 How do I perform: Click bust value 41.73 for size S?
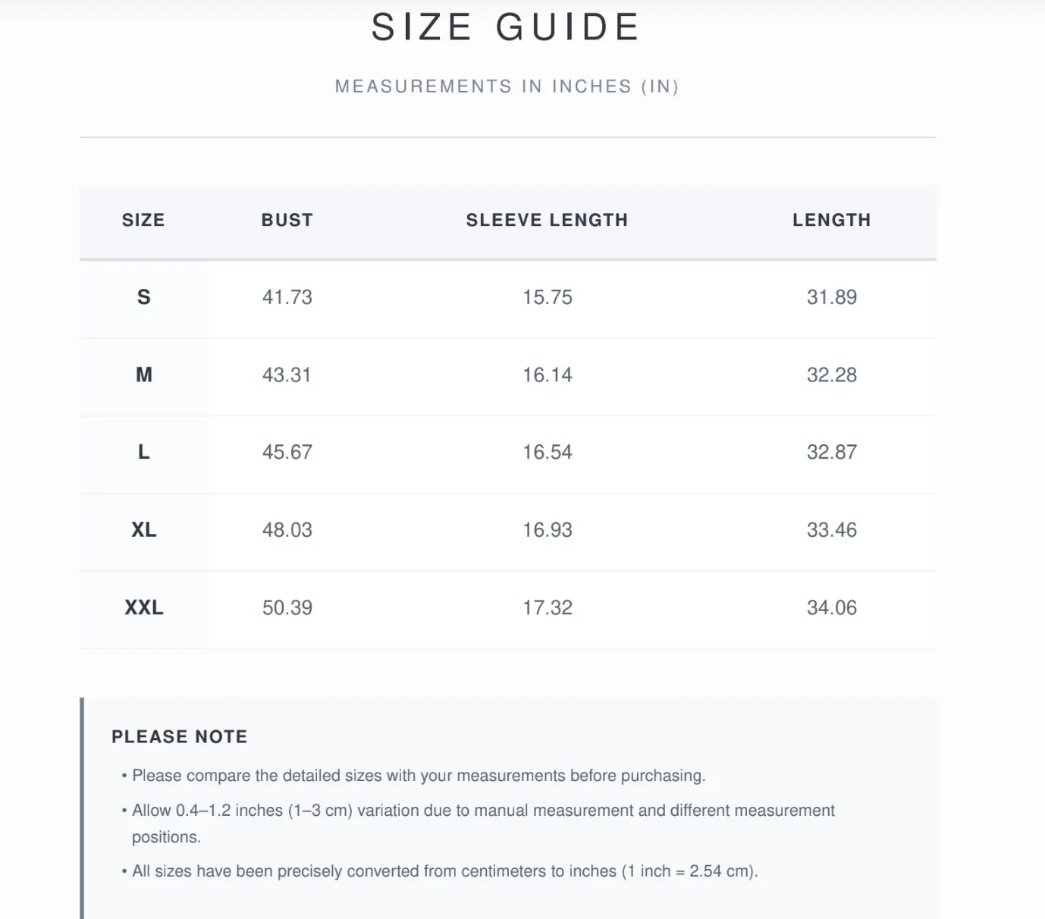[287, 297]
